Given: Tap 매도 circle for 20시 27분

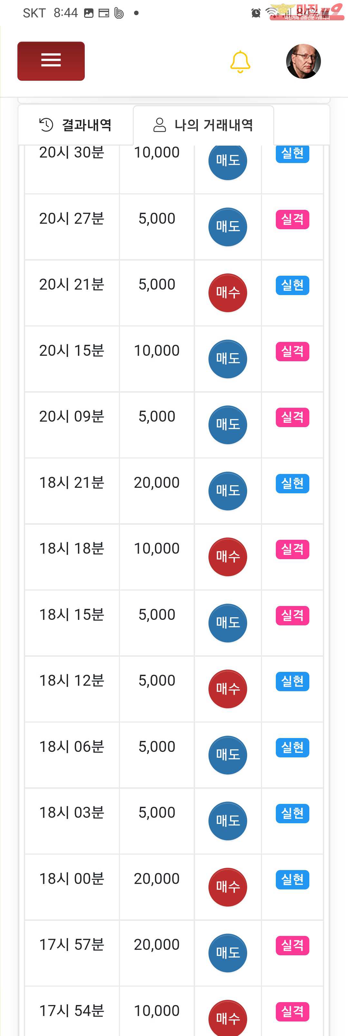Looking at the screenshot, I should click(227, 227).
